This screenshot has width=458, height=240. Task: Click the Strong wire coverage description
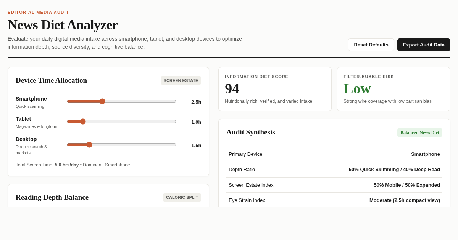pos(387,101)
